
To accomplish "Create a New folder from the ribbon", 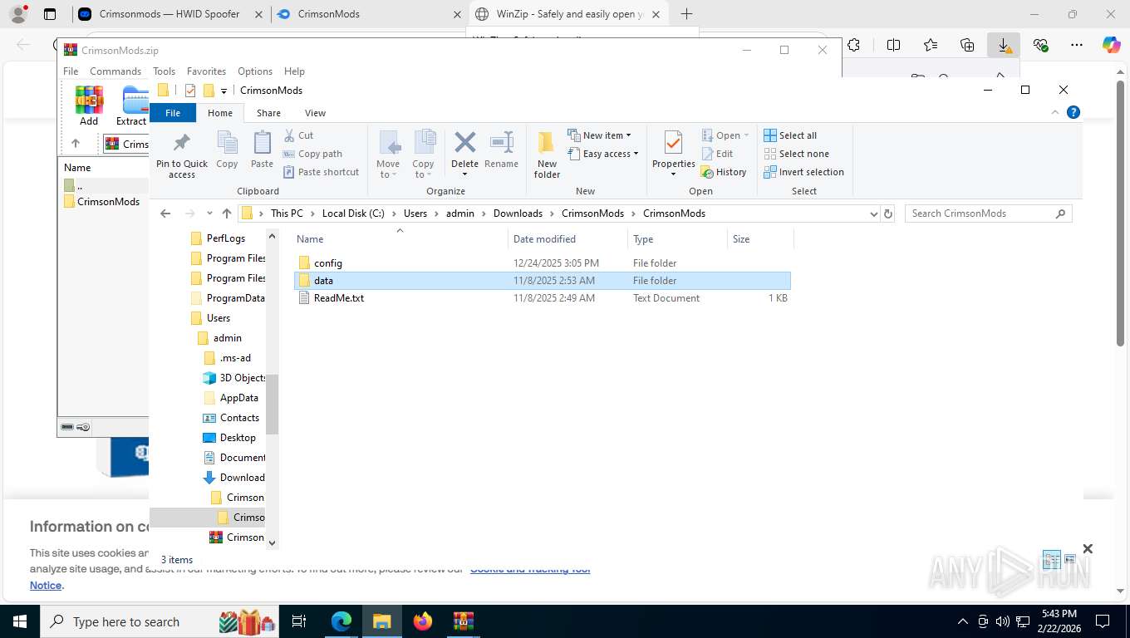I will coord(547,155).
